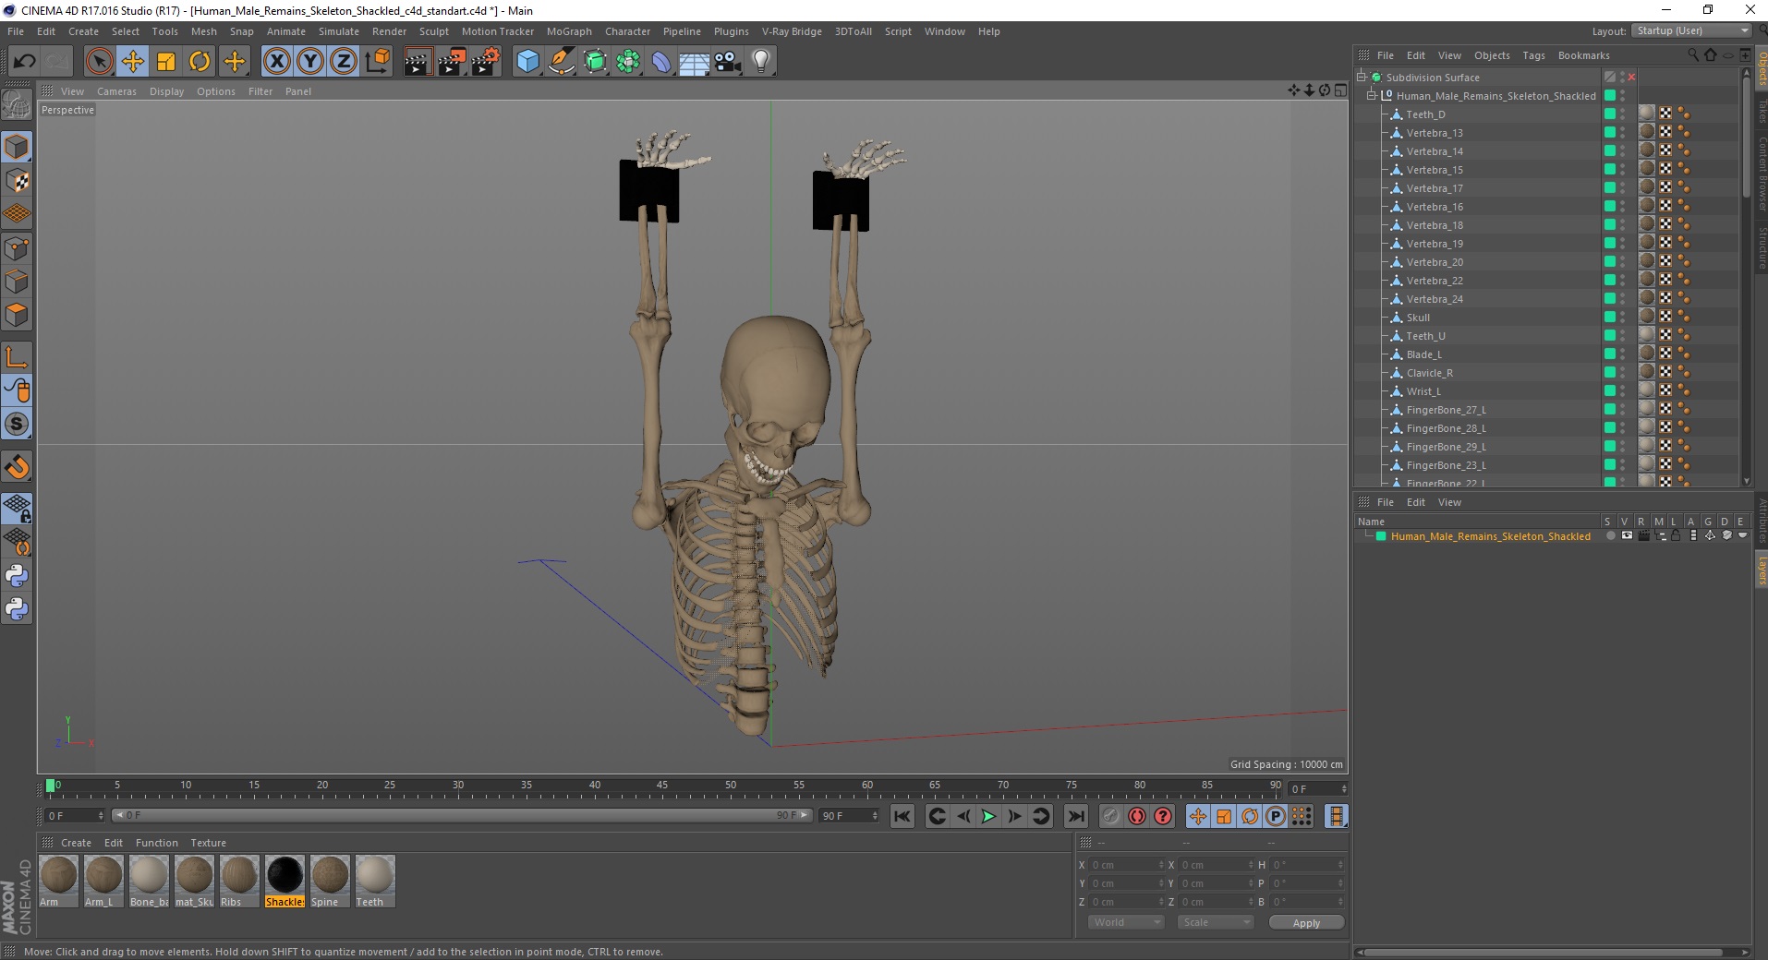
Task: Click the Undo arrow icon
Action: (25, 62)
